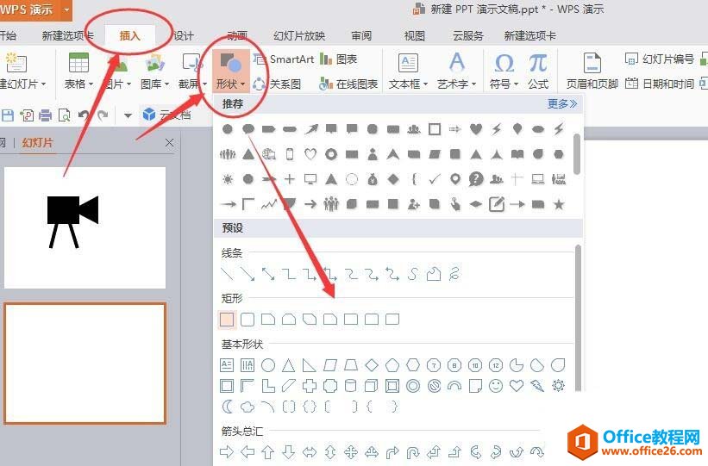This screenshot has width=708, height=466.
Task: Choose the highlighted rectangle shape under 矩形
Action: click(227, 320)
